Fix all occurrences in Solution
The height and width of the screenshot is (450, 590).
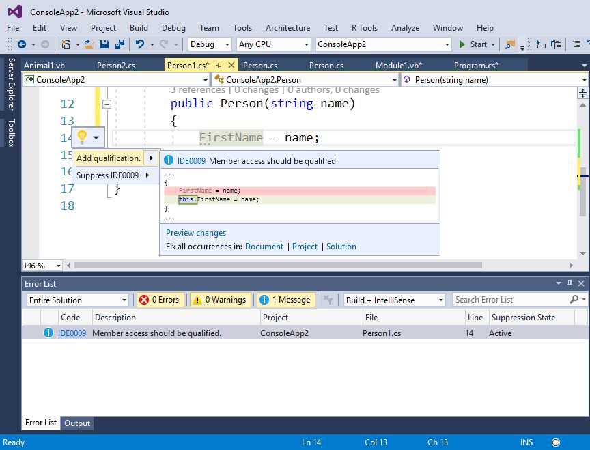click(x=341, y=246)
